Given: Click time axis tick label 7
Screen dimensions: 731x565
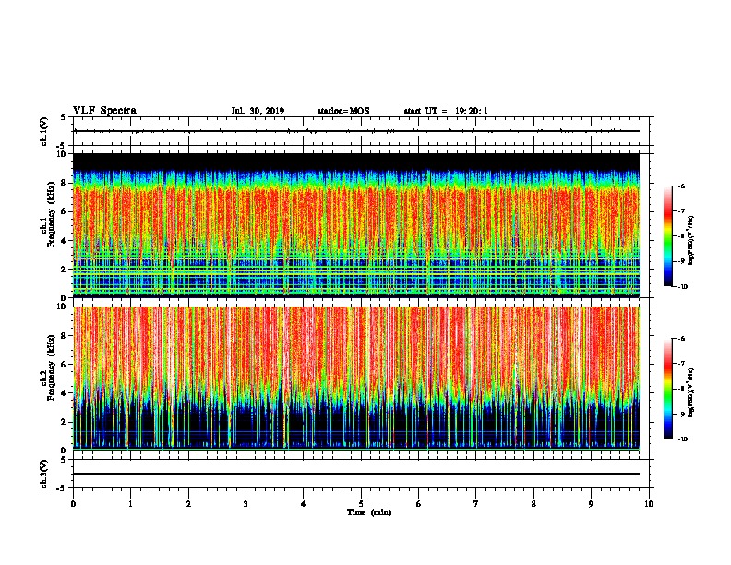Looking at the screenshot, I should (476, 503).
